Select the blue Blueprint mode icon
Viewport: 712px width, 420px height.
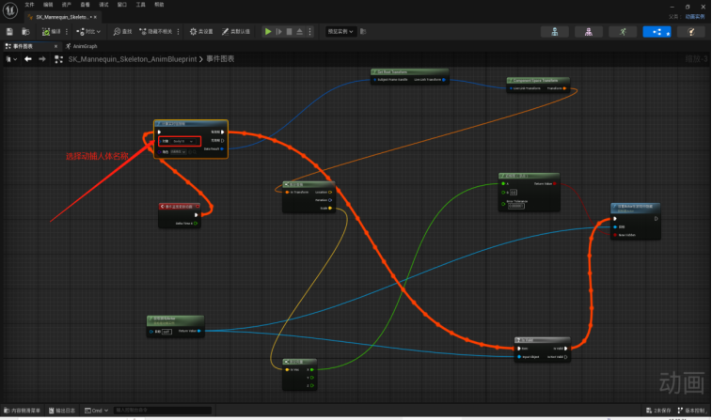tap(657, 32)
